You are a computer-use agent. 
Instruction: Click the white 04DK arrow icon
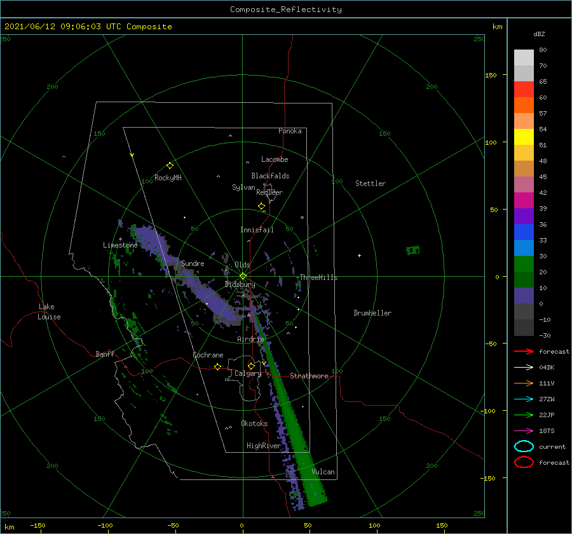[524, 367]
